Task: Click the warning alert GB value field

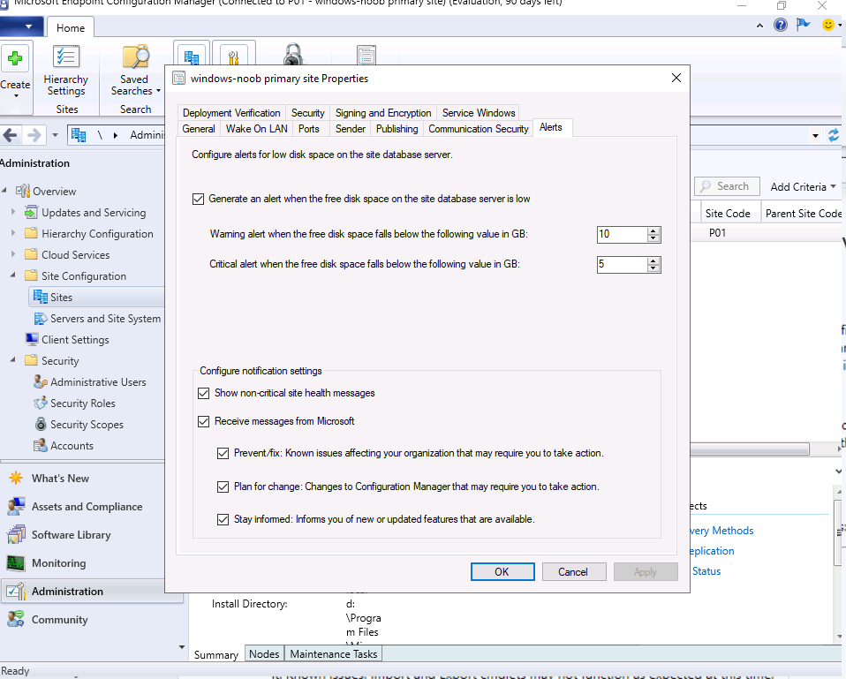Action: pyautogui.click(x=622, y=234)
